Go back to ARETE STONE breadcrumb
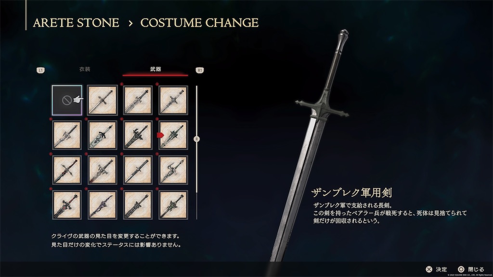Image resolution: width=493 pixels, height=277 pixels. [76, 23]
